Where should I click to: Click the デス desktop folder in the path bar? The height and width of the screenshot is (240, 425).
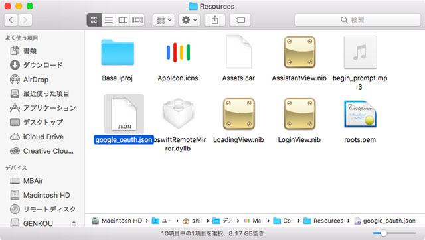[223, 221]
